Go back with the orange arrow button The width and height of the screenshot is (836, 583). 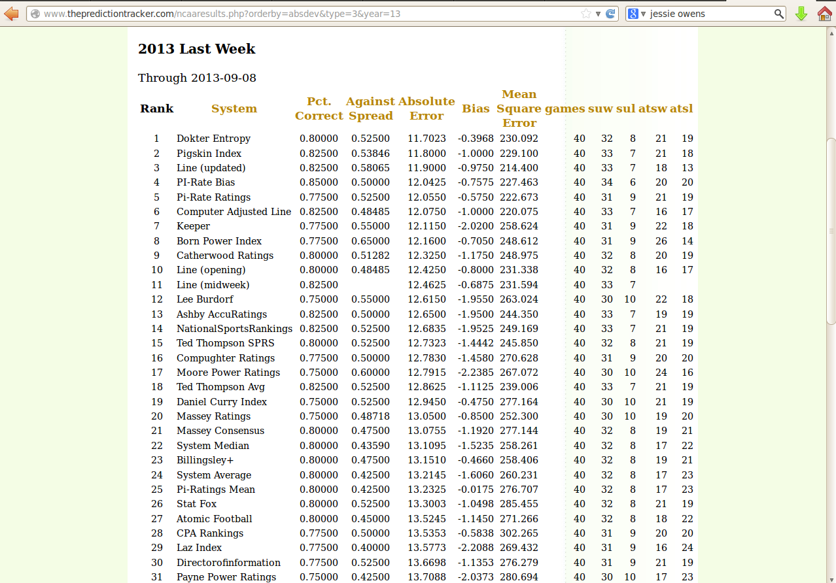click(x=11, y=13)
